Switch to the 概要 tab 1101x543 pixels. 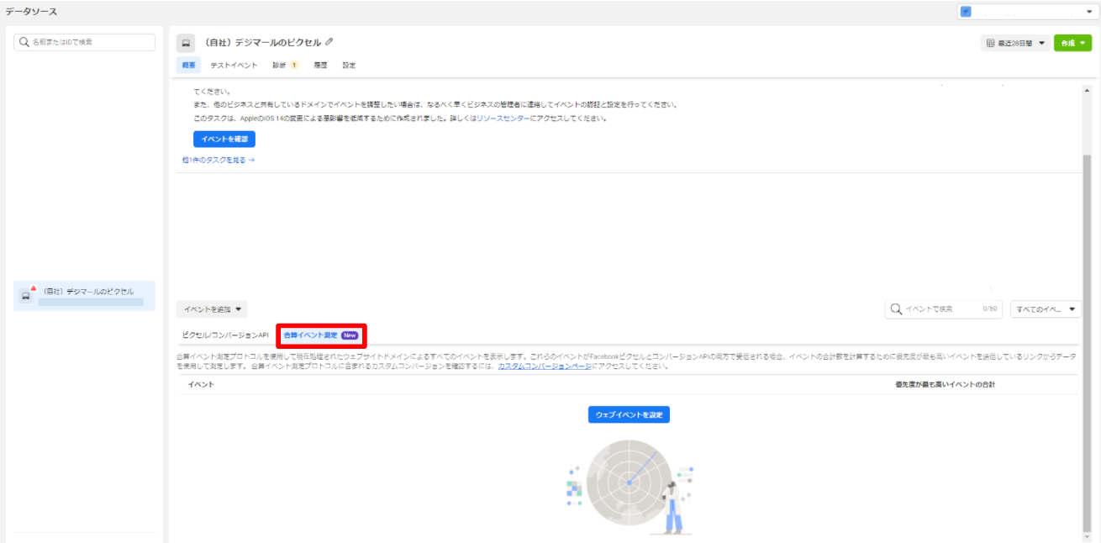click(188, 66)
